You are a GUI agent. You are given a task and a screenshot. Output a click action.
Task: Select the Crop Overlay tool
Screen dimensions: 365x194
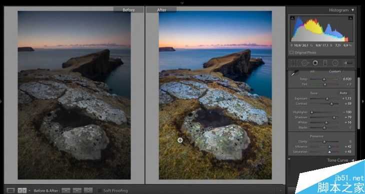click(x=294, y=63)
